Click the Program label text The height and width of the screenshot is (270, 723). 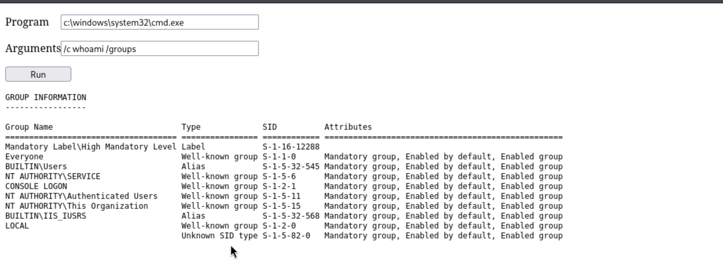[x=27, y=22]
